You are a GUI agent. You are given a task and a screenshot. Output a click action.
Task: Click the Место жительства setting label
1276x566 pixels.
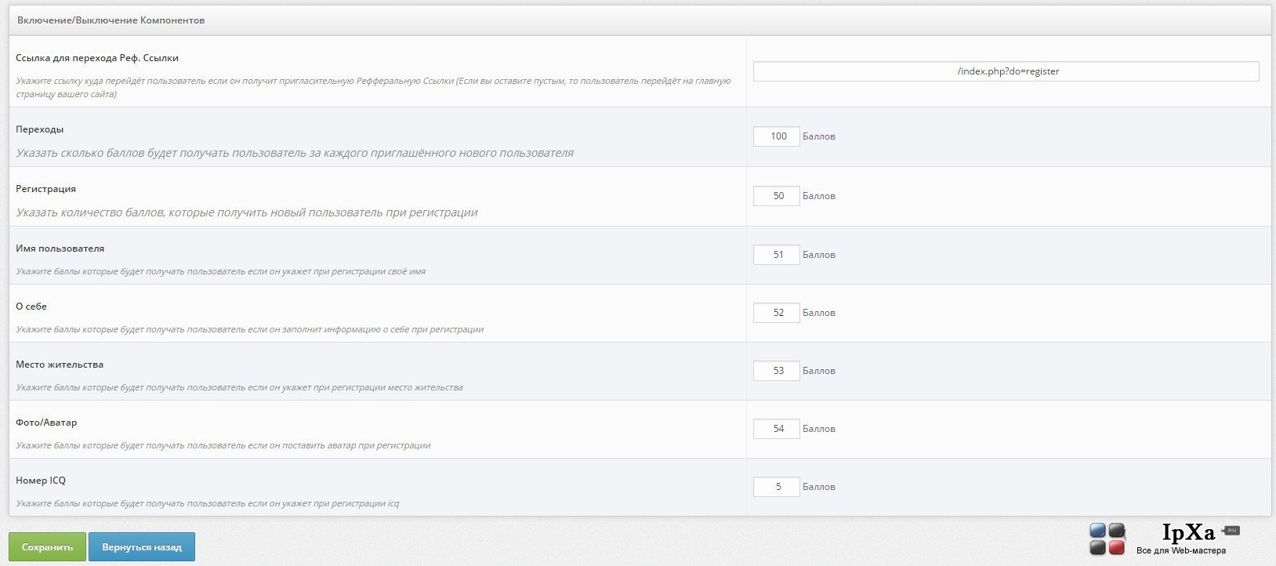pyautogui.click(x=60, y=365)
